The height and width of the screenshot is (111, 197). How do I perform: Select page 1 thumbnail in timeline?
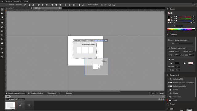[10, 105]
